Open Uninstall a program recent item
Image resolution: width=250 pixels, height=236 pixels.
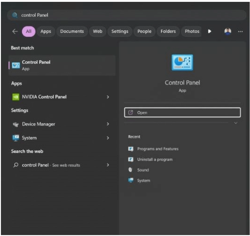(x=150, y=159)
